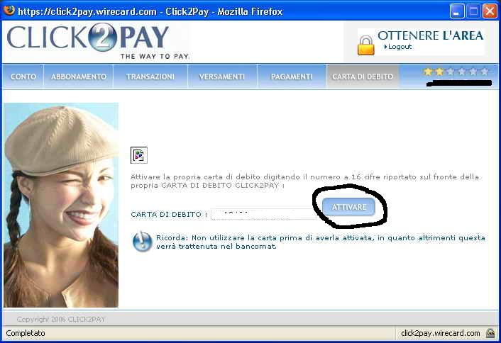Open the TRANSAZIONI tab
The image size is (501, 343).
[x=150, y=77]
